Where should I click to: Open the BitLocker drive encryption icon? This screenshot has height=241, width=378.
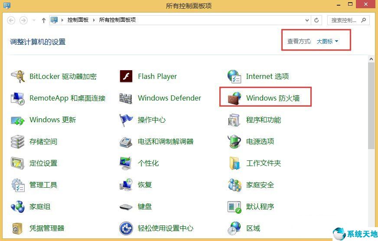tap(18, 76)
